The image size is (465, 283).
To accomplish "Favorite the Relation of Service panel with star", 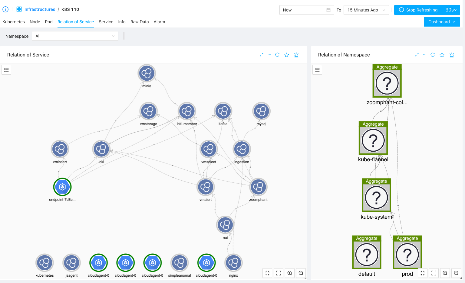I will pyautogui.click(x=287, y=55).
